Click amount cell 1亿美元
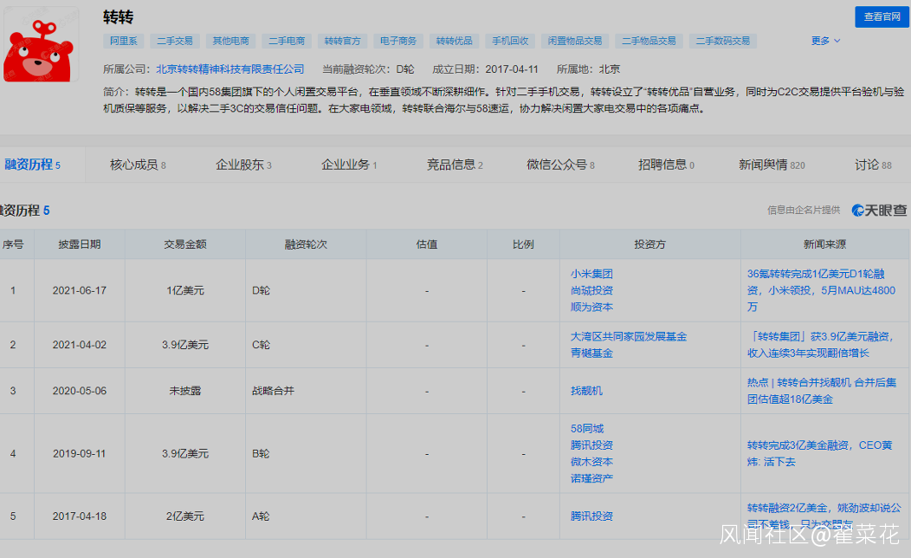The width and height of the screenshot is (911, 558). pyautogui.click(x=185, y=290)
